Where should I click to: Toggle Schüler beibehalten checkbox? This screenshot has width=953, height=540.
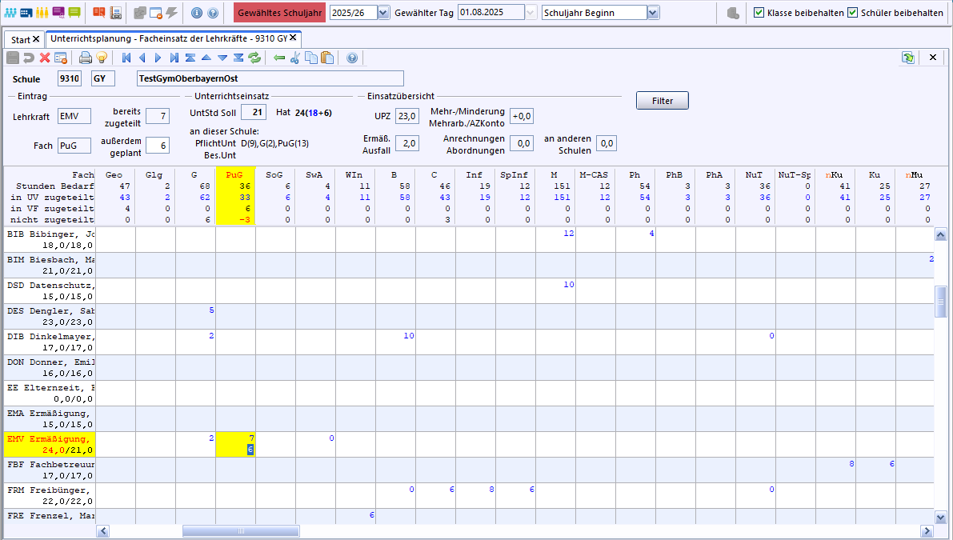[x=853, y=13]
